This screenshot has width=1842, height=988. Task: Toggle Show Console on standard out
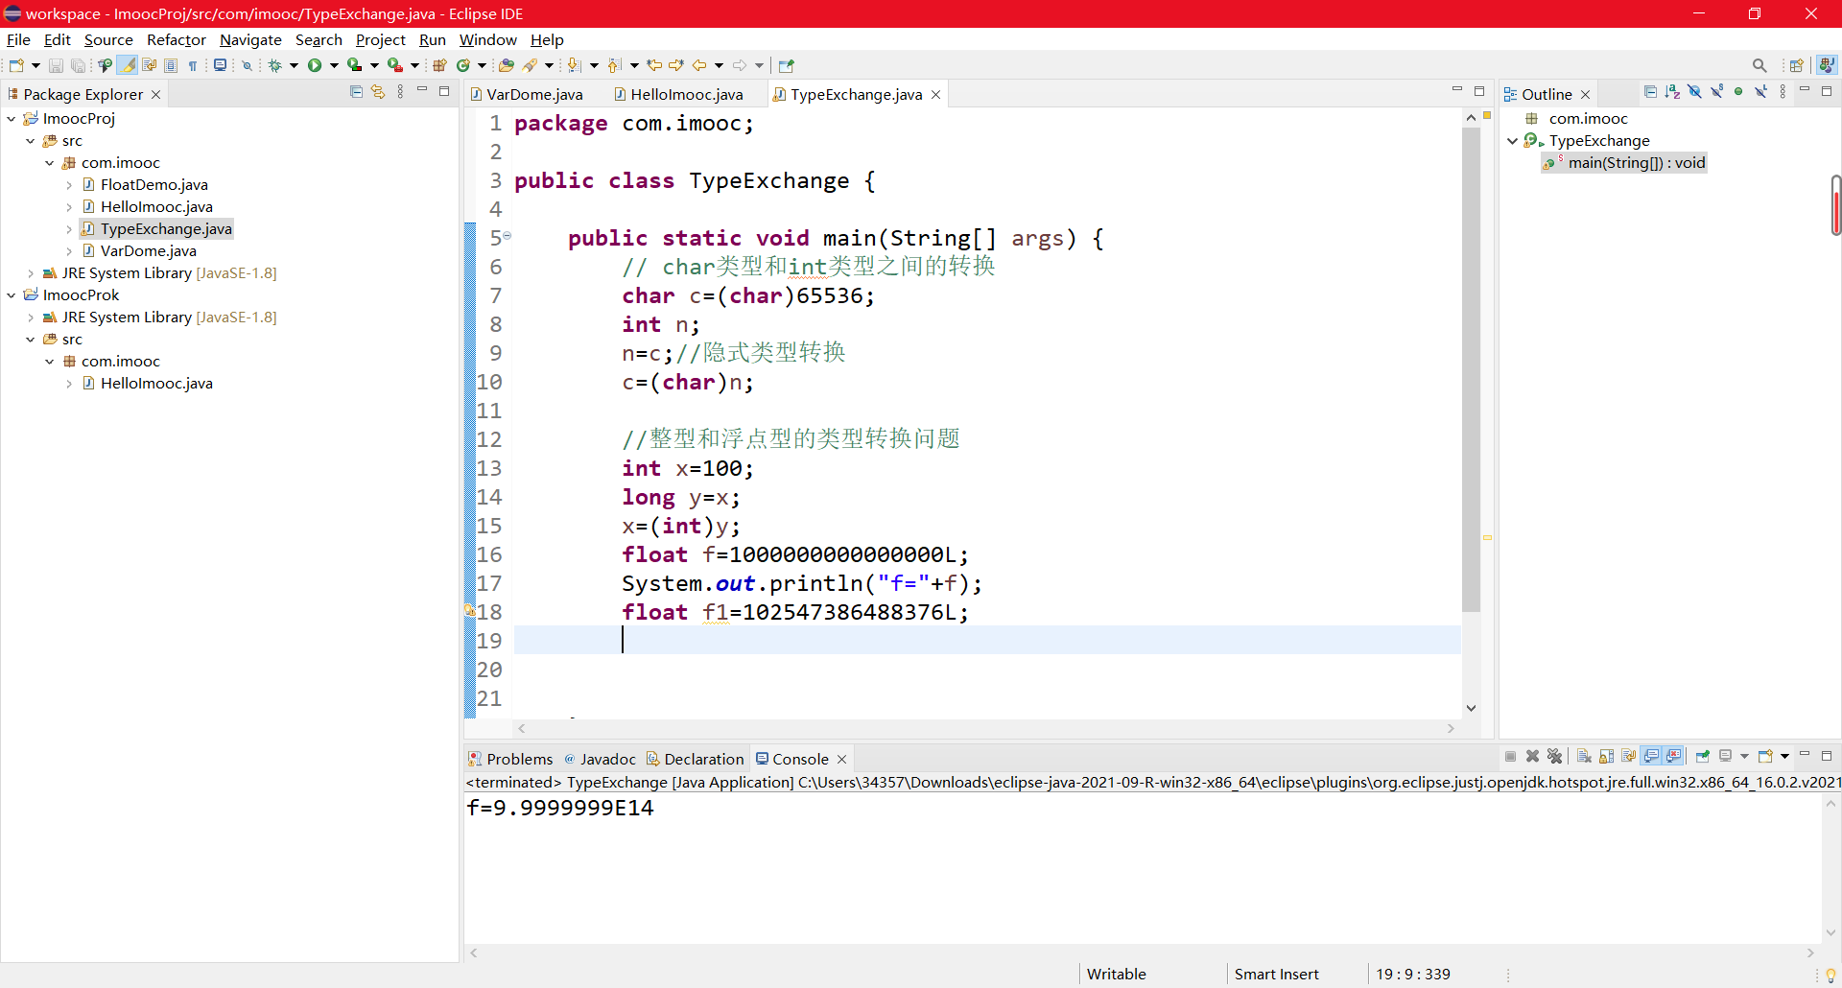[1651, 757]
